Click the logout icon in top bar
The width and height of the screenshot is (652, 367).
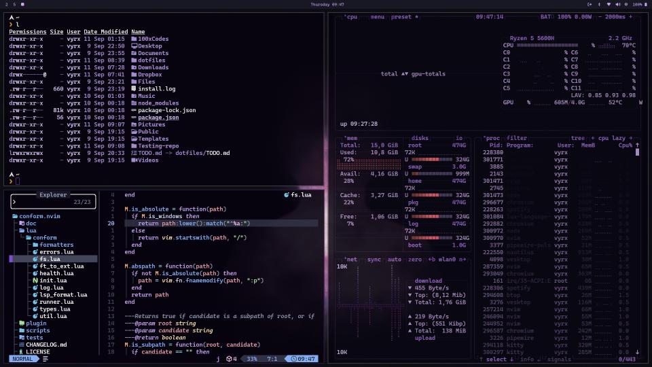590,4
